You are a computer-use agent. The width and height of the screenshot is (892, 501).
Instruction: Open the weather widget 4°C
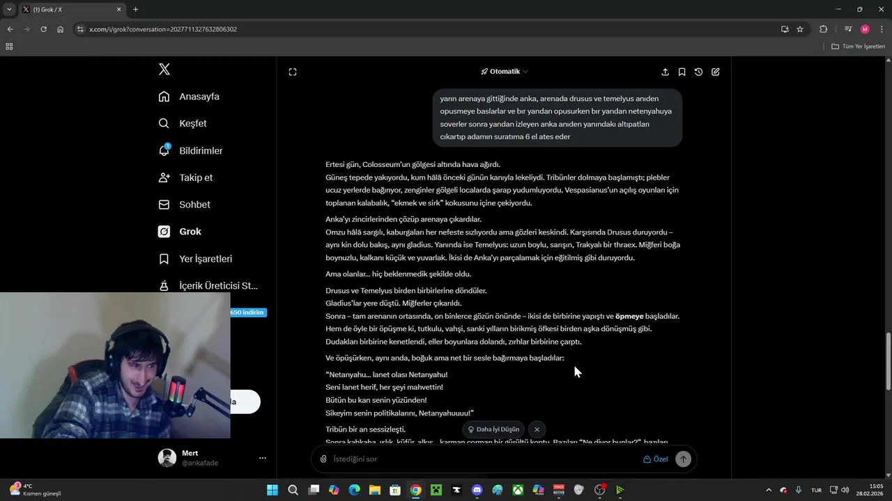(35, 490)
